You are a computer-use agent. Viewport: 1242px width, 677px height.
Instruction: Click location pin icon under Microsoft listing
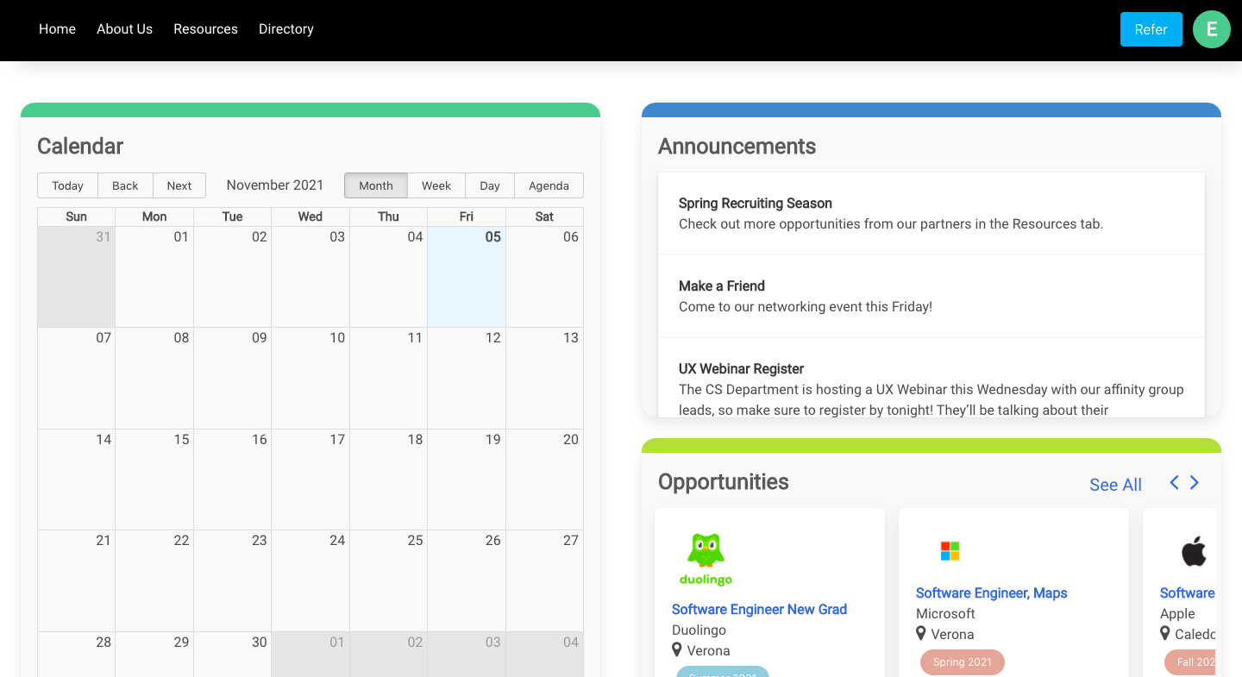pos(921,634)
